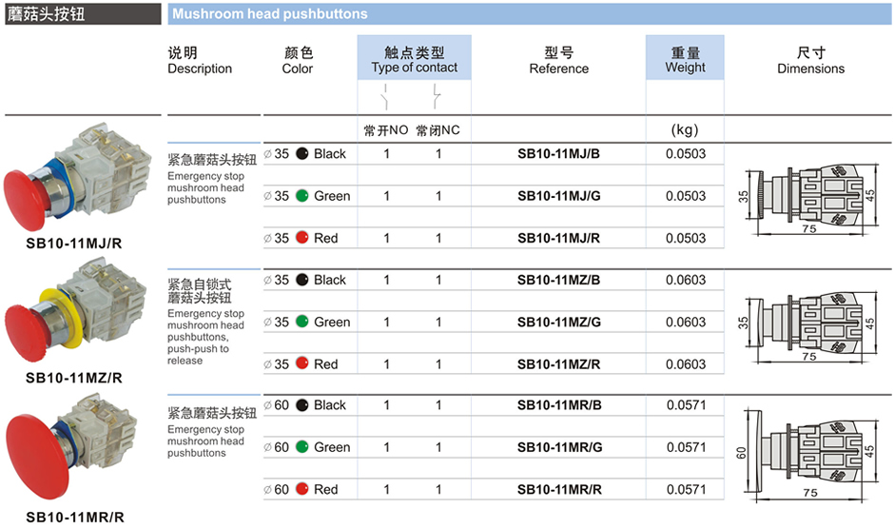Click the 0.0571 weight cell for SB10-11MR/R
This screenshot has height=529, width=894.
686,489
